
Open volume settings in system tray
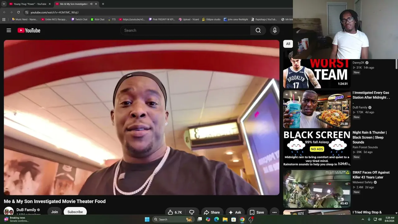(x=380, y=219)
